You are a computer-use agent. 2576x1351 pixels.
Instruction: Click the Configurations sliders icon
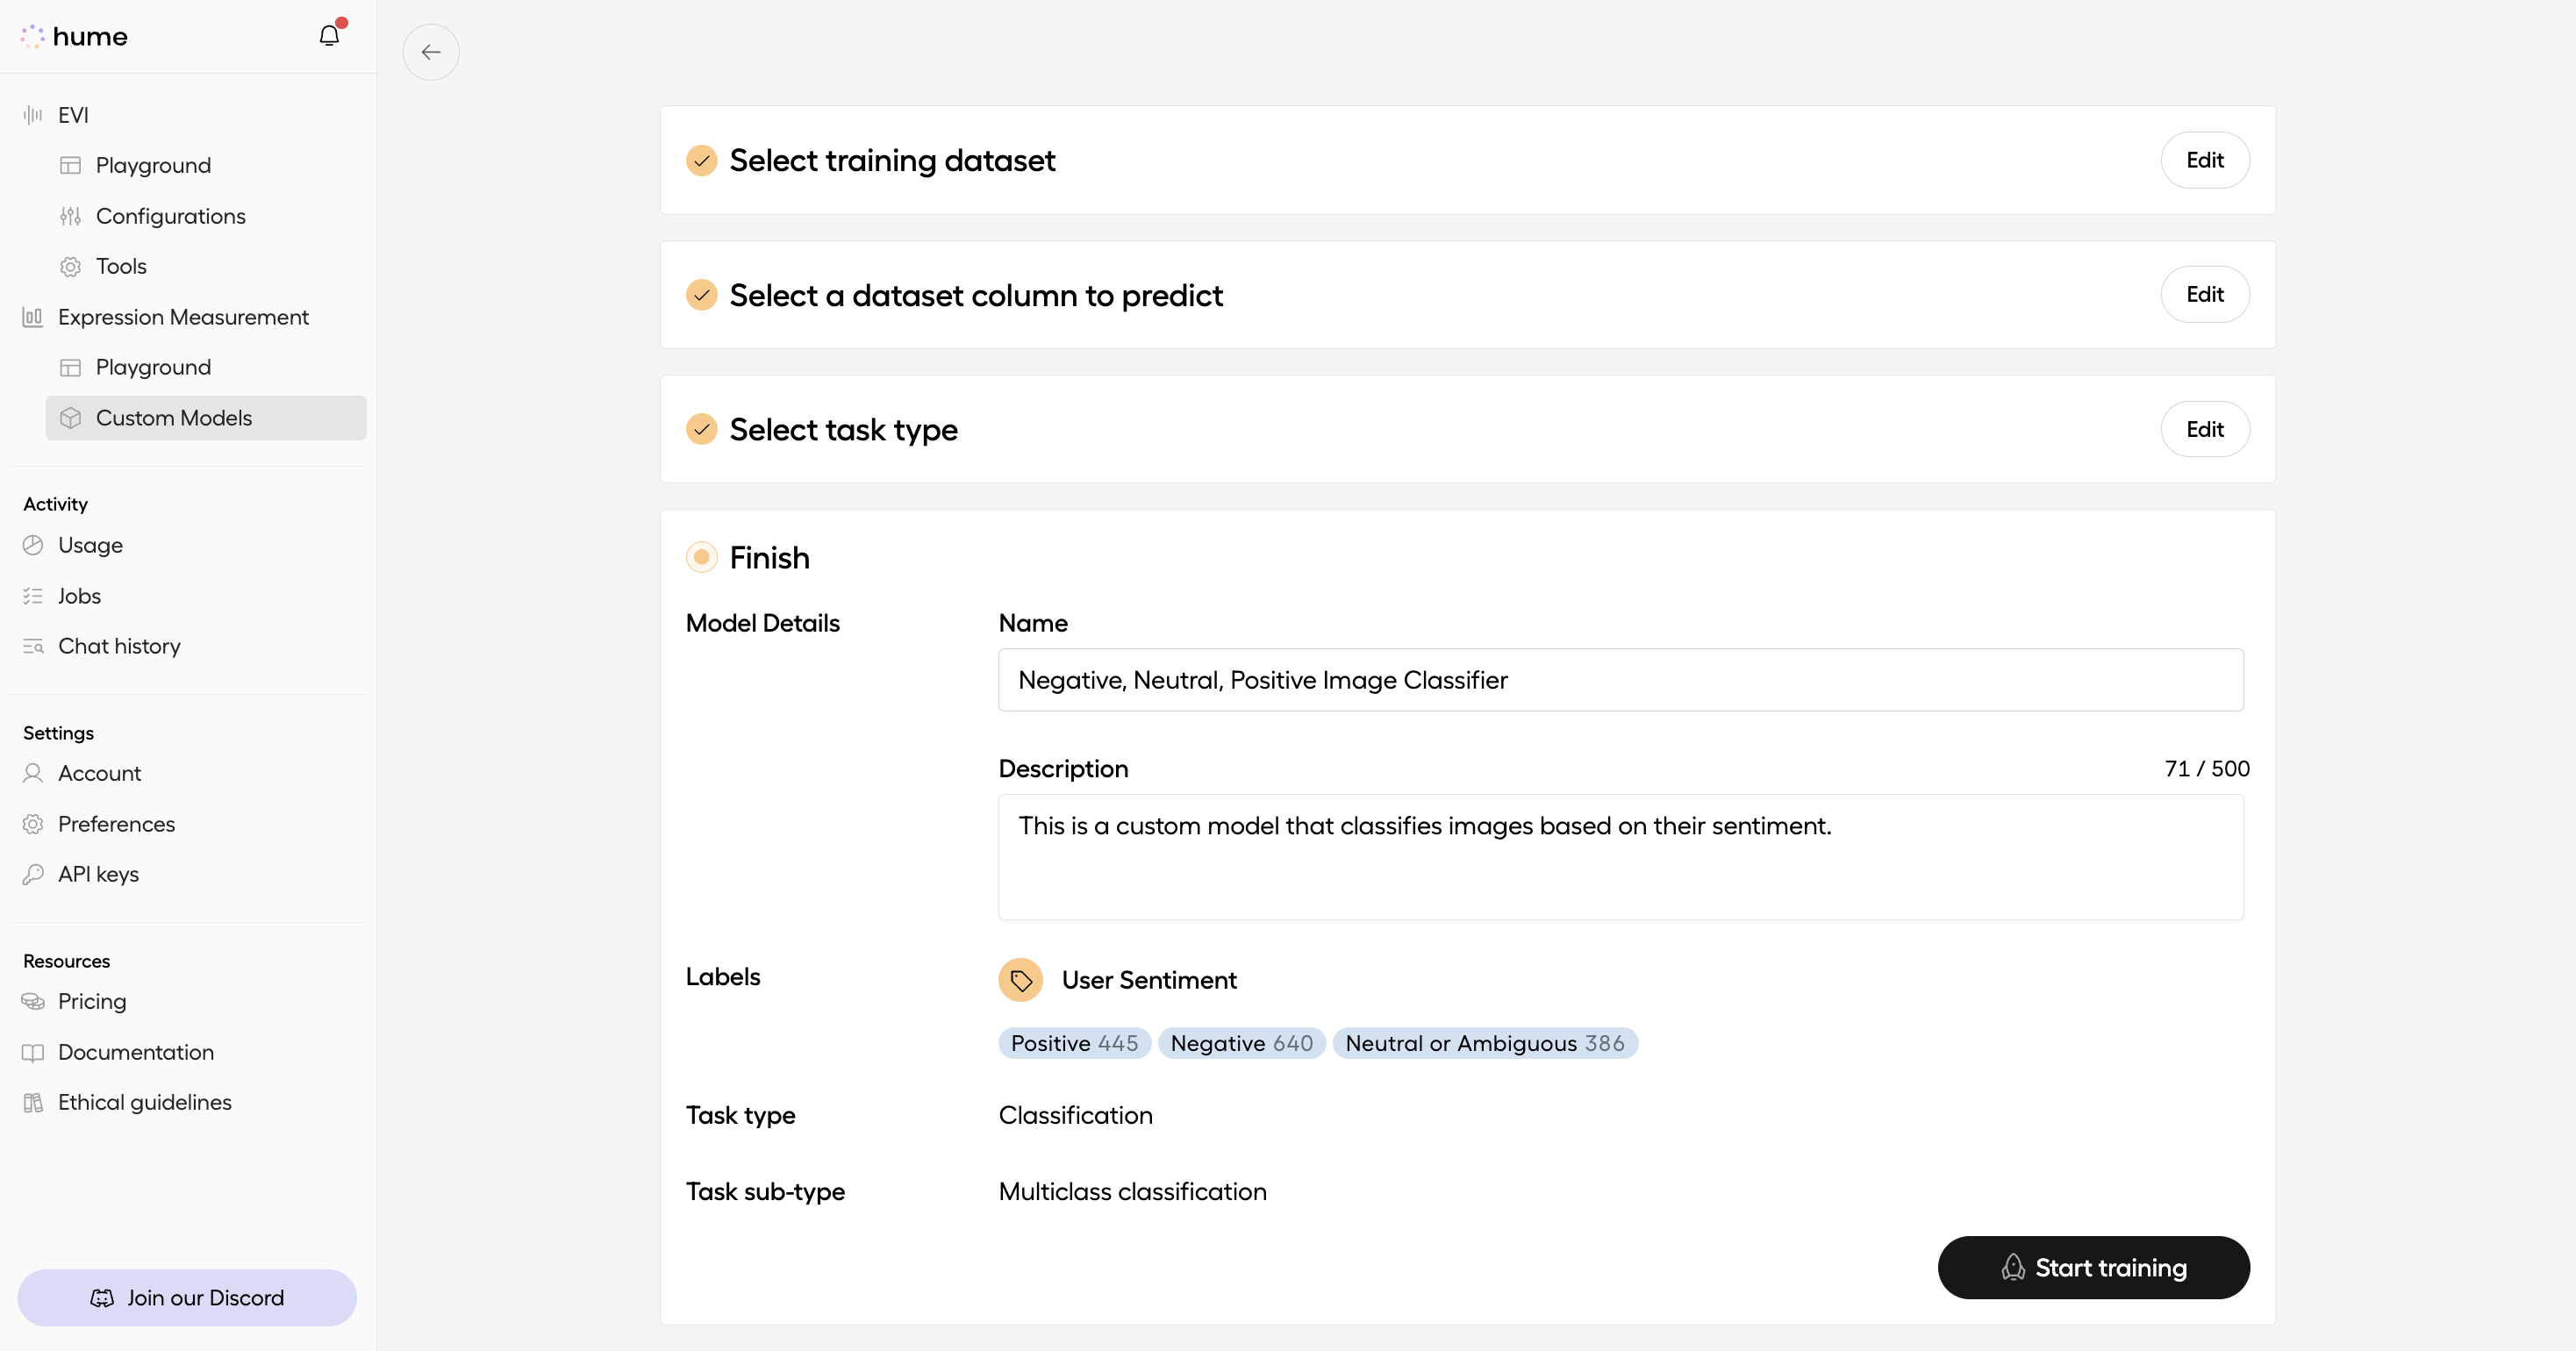pos(70,216)
